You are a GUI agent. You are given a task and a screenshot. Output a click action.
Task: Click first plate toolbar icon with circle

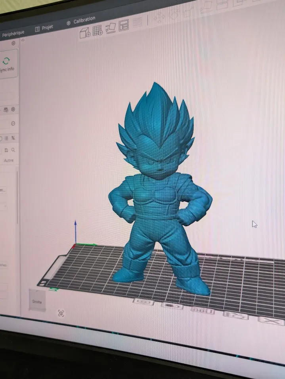click(144, 302)
